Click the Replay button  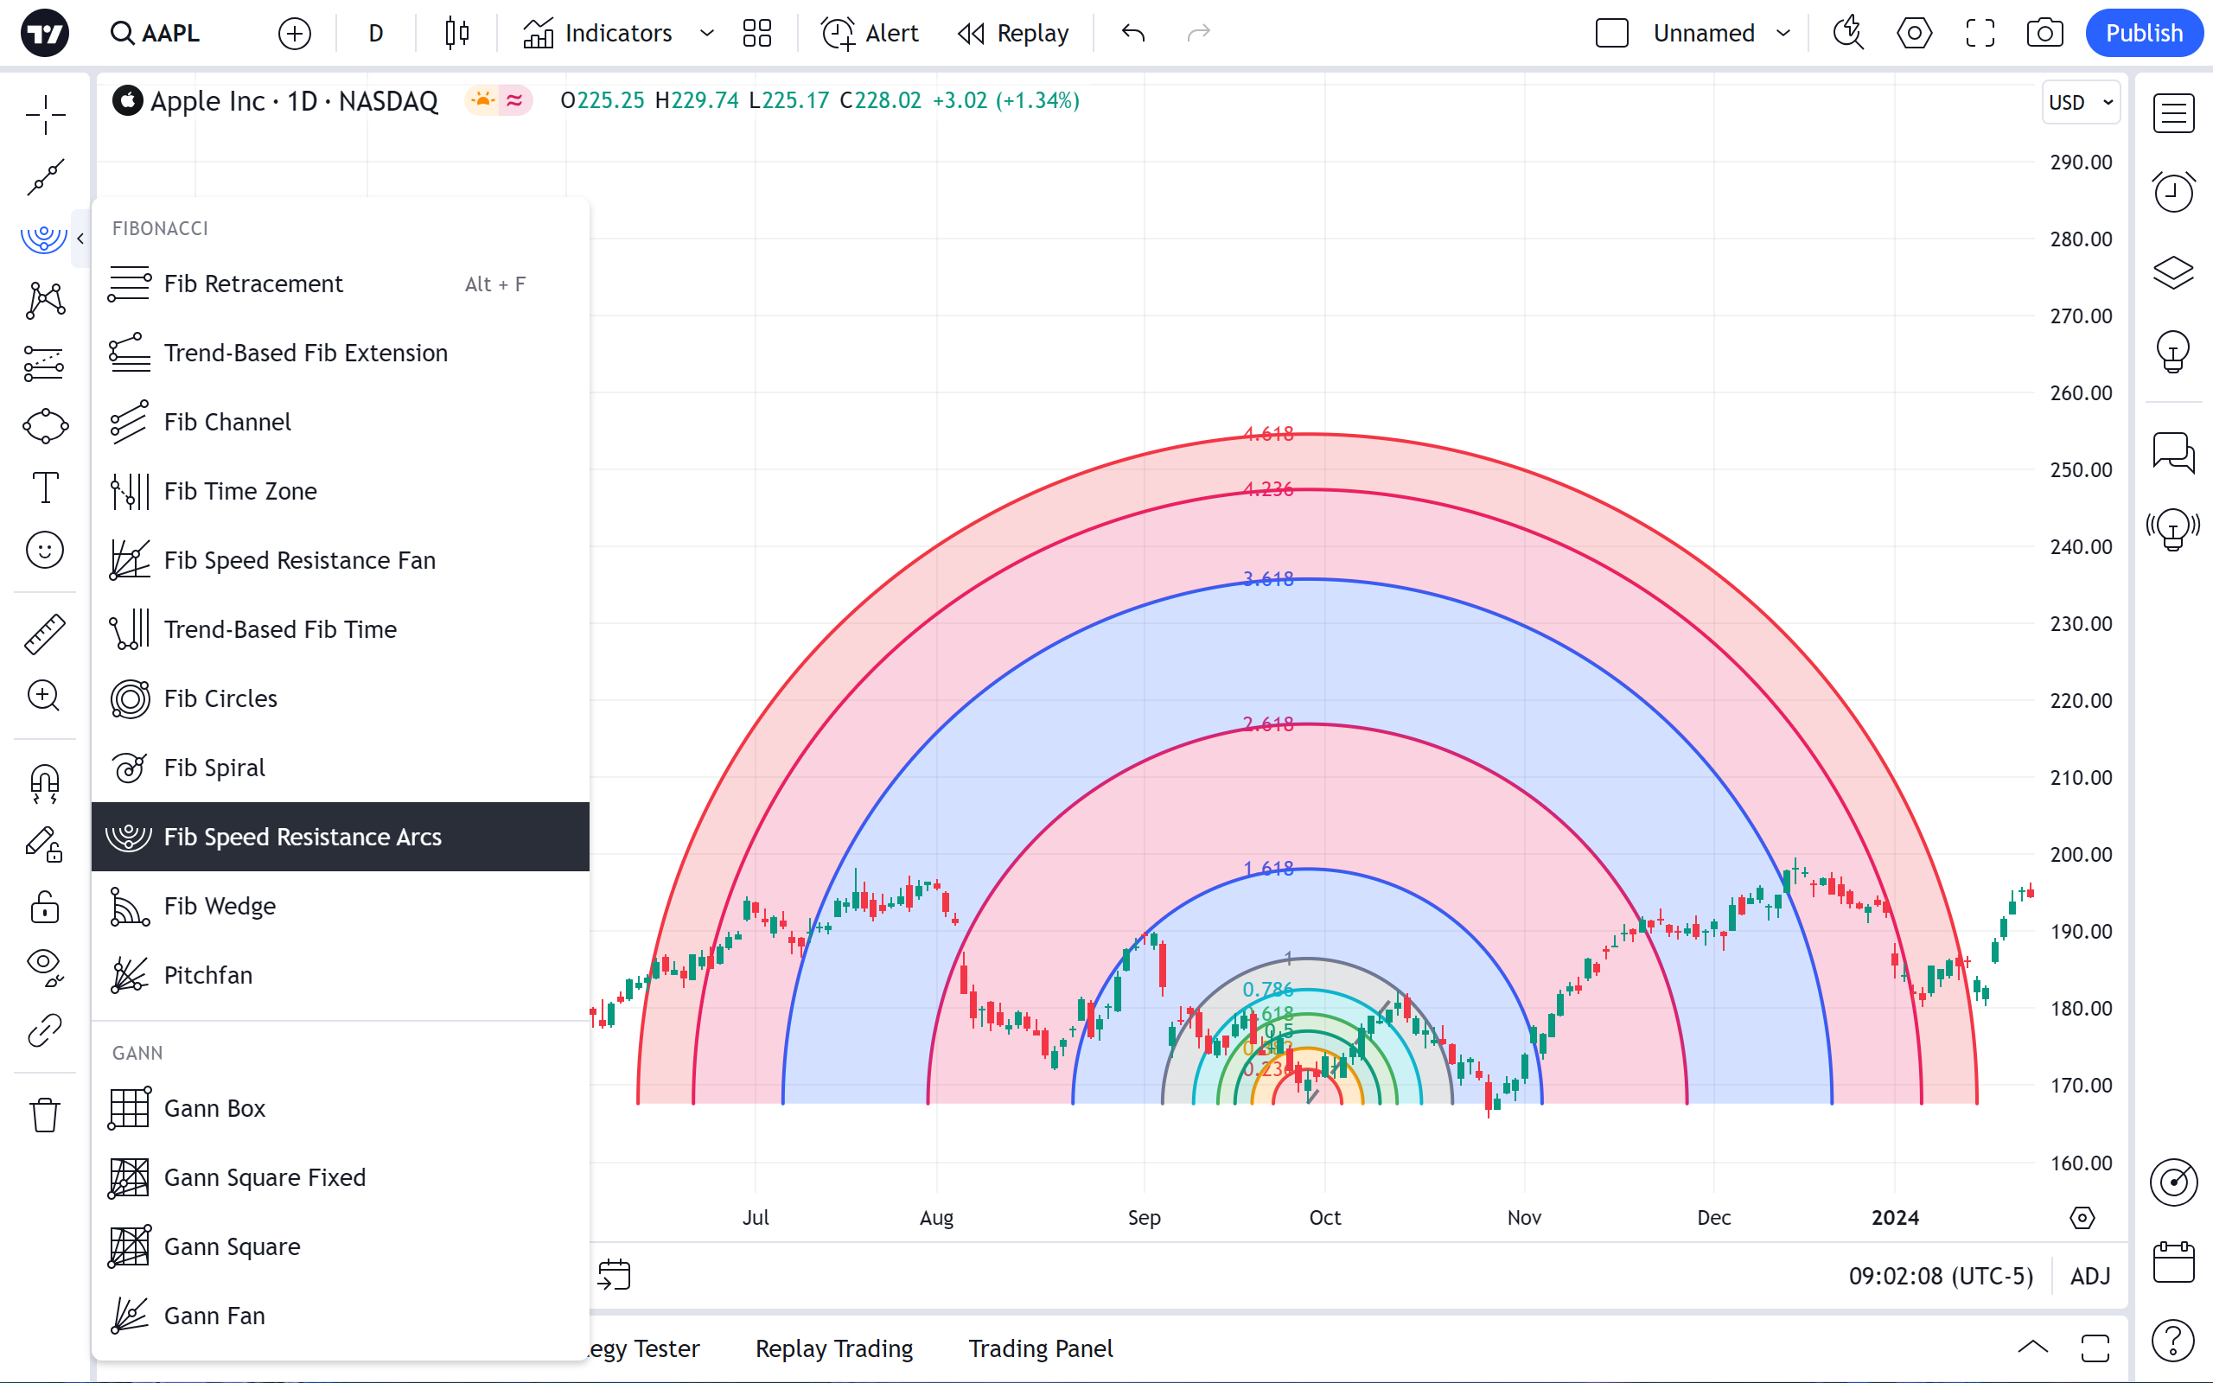1013,34
